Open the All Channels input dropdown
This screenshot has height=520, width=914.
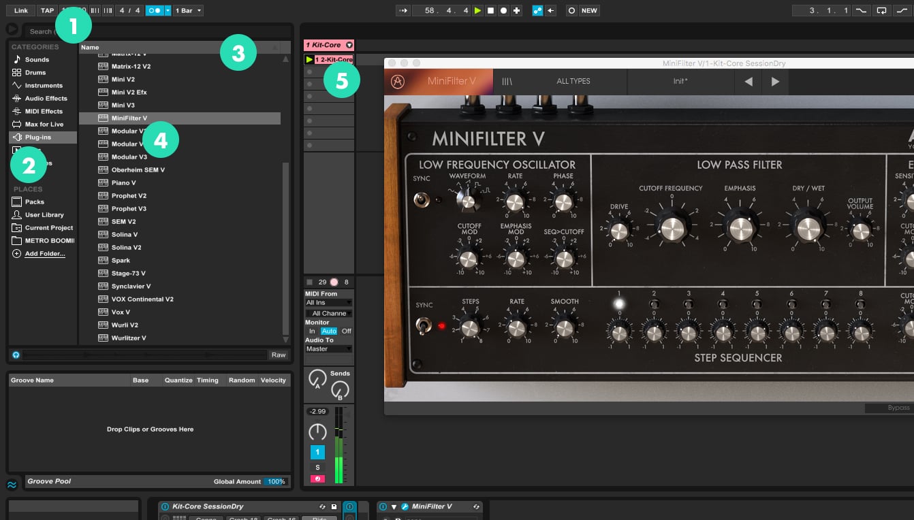(x=329, y=313)
